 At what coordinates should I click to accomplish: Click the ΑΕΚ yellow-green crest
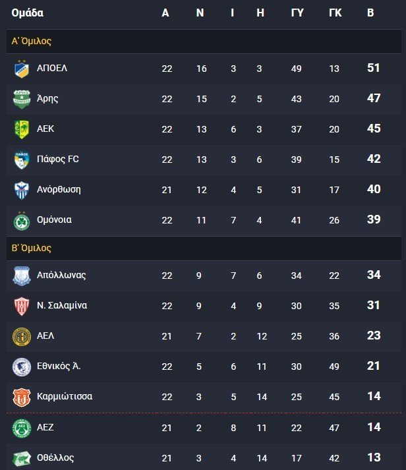tap(22, 129)
